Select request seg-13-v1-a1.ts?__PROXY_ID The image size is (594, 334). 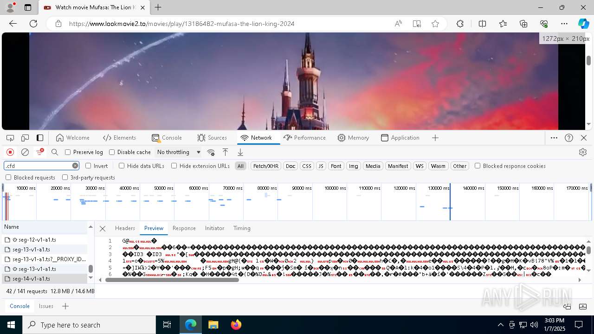45,259
